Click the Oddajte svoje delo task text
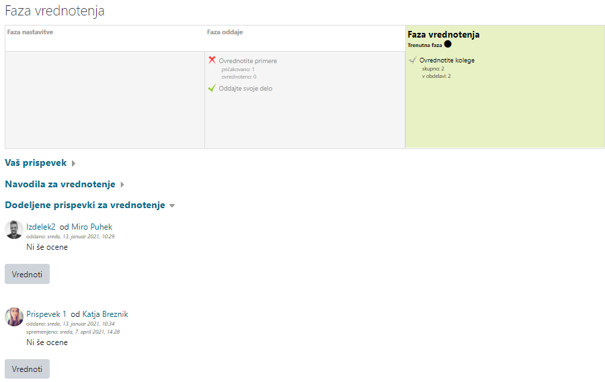The height and width of the screenshot is (382, 605). 245,89
